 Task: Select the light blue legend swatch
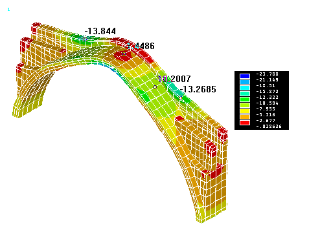tap(245, 82)
